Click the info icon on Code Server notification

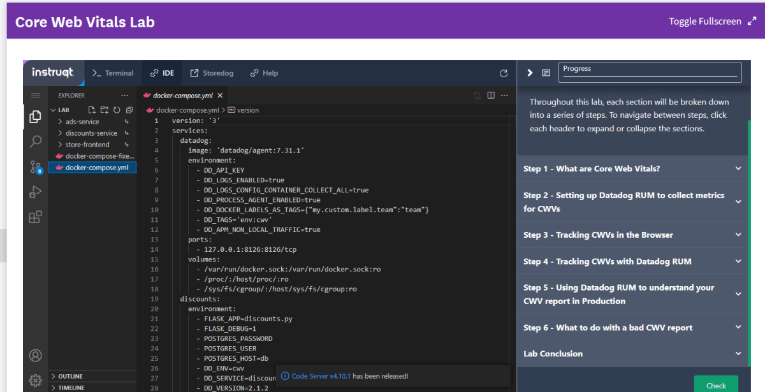pos(286,376)
